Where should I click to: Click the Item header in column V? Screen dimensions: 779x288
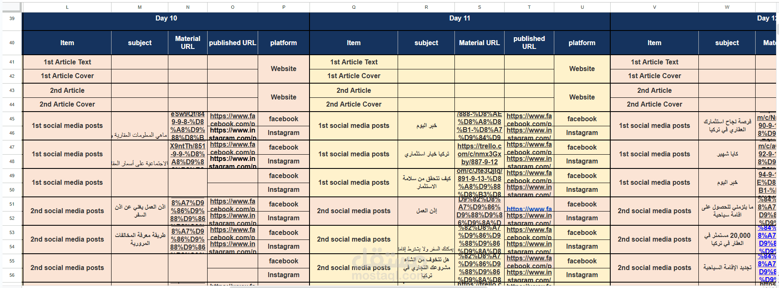(x=655, y=43)
